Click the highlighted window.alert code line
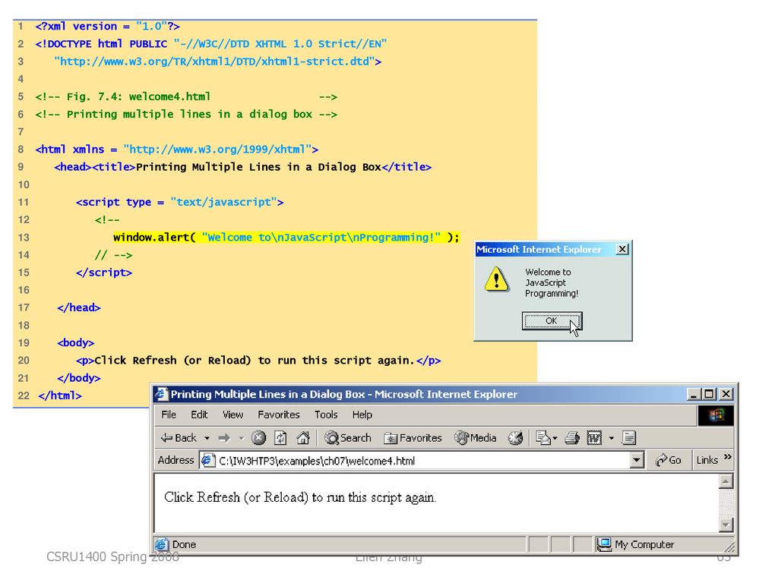The width and height of the screenshot is (778, 583). pos(286,238)
